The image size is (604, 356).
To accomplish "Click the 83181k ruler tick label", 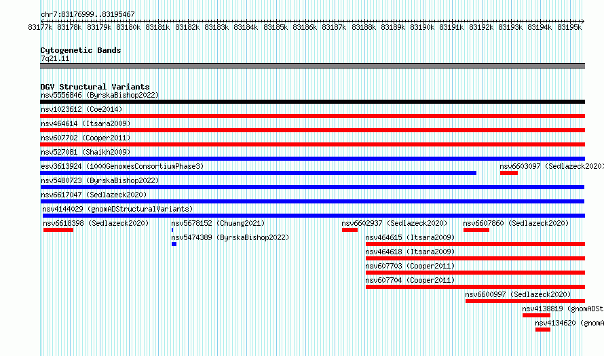I will pyautogui.click(x=157, y=27).
